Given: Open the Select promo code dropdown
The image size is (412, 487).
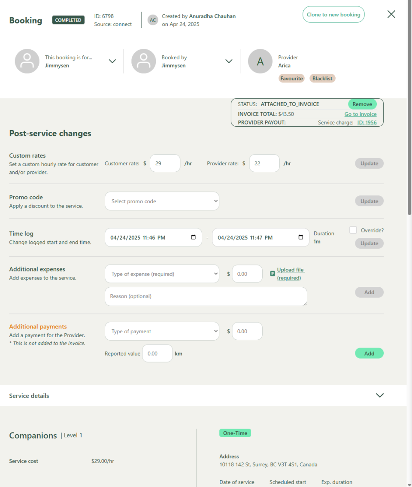Looking at the screenshot, I should [x=162, y=201].
